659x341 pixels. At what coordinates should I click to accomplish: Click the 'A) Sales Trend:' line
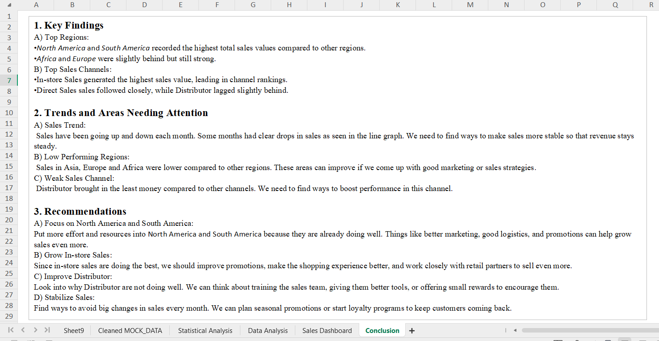point(60,125)
